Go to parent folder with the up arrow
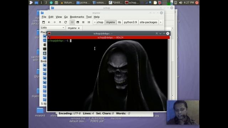The image size is (228, 128). 60,22
